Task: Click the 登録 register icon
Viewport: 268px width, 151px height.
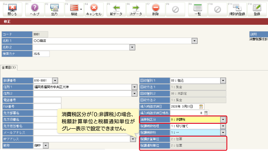Action: pyautogui.click(x=257, y=9)
